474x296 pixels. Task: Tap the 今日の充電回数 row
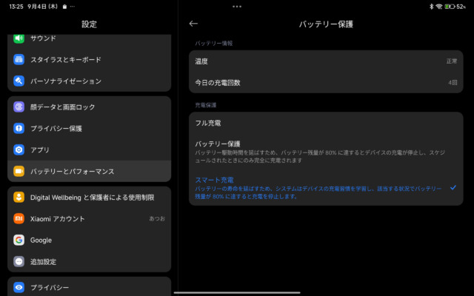326,82
